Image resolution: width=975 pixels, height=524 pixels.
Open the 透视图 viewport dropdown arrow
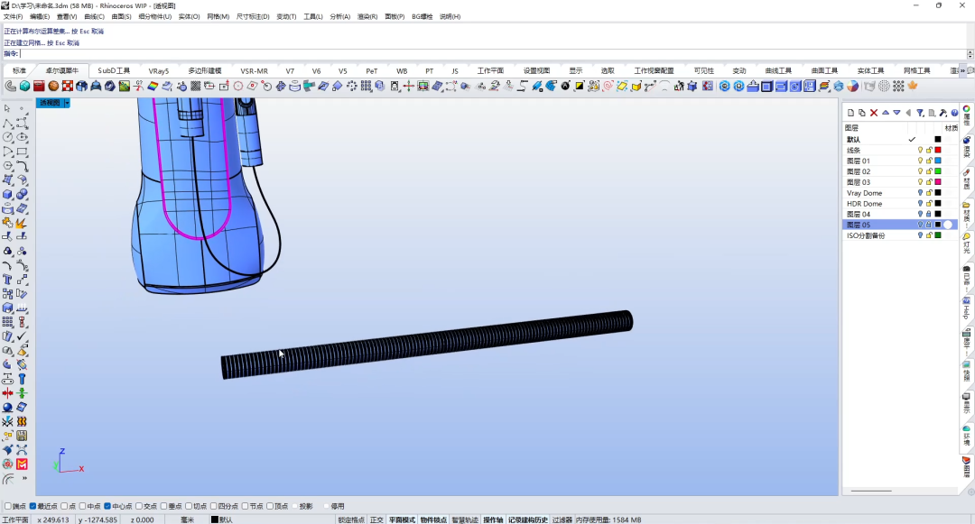[x=67, y=103]
